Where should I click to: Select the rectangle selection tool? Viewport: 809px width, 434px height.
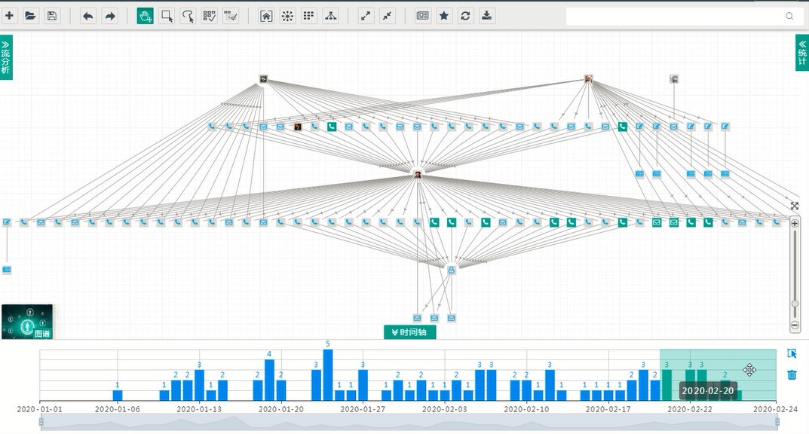167,16
